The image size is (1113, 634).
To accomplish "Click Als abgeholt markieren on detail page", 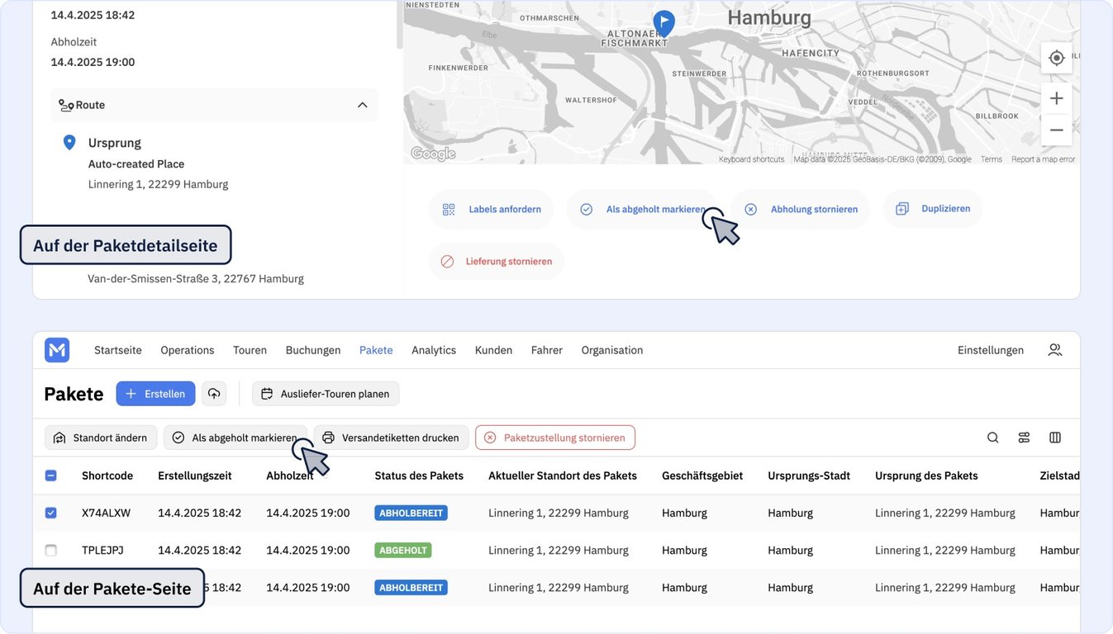I will (x=643, y=210).
